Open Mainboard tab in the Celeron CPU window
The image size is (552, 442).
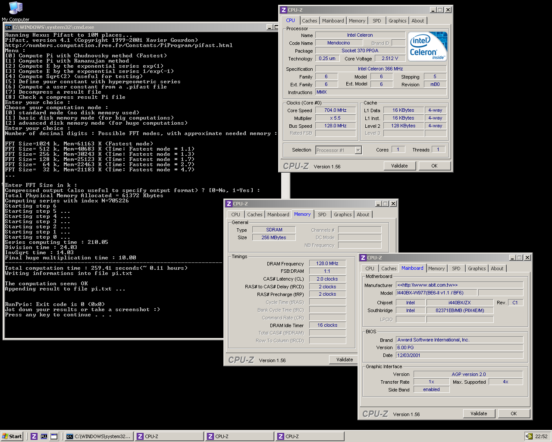click(x=333, y=21)
